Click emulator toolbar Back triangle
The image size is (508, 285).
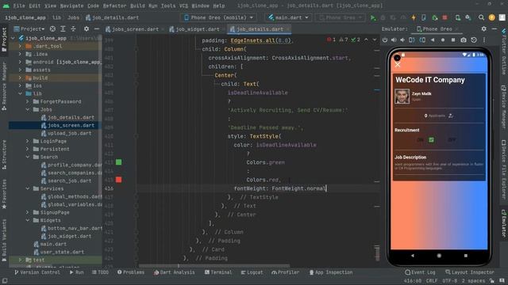pyautogui.click(x=433, y=40)
